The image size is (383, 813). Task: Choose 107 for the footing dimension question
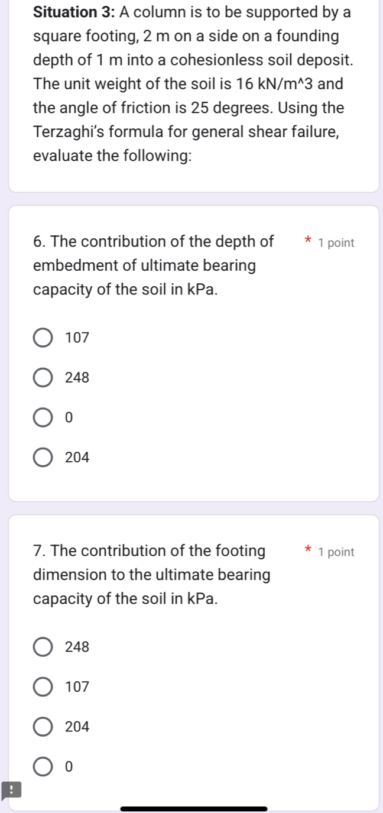pos(43,687)
